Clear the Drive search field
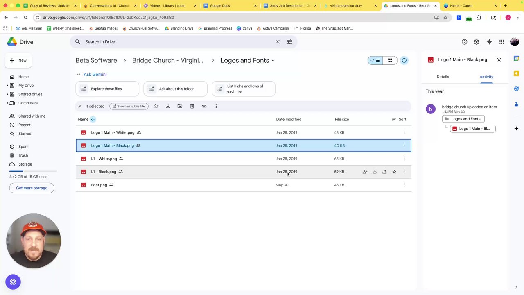The width and height of the screenshot is (524, 295). [278, 42]
